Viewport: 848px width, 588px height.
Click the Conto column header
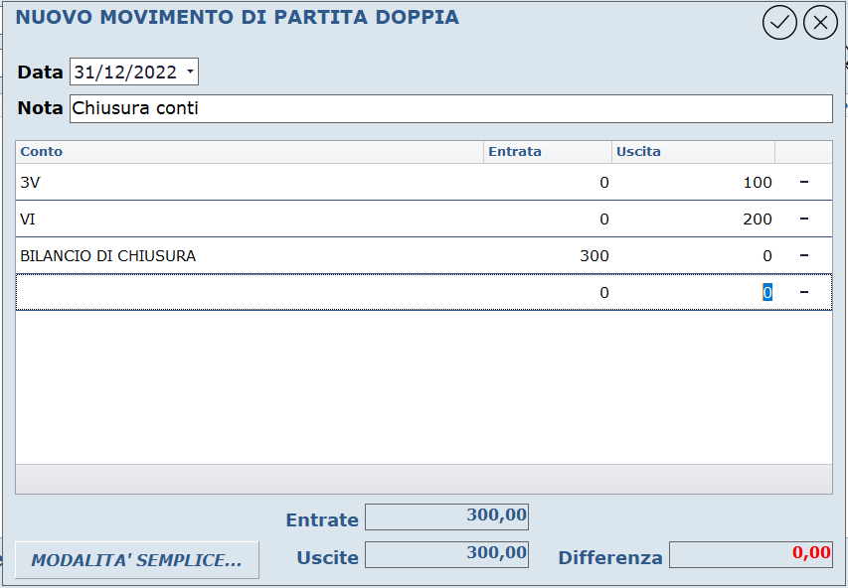tap(250, 152)
